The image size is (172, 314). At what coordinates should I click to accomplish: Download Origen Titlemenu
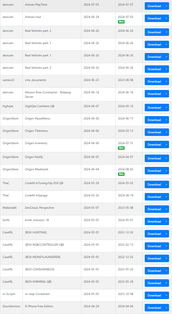tap(154, 132)
